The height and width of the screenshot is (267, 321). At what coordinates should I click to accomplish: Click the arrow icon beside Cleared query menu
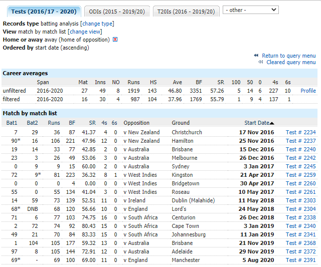261,62
